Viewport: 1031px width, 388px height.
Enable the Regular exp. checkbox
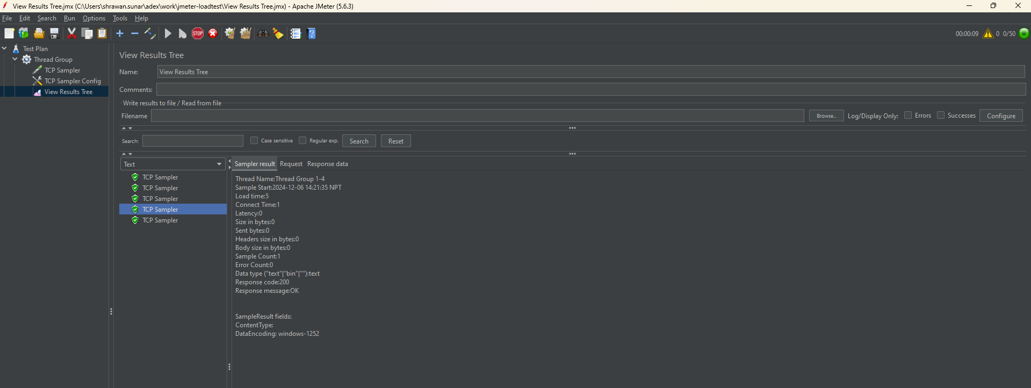click(x=302, y=140)
